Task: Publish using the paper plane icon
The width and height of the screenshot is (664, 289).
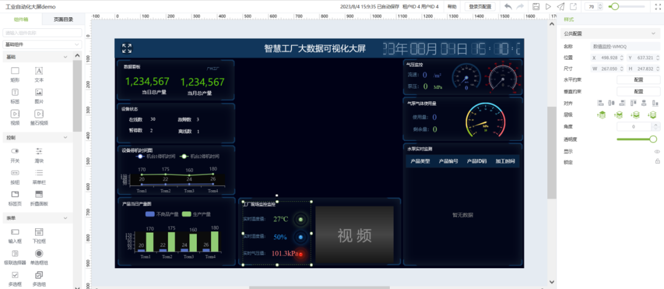Action: tap(560, 6)
